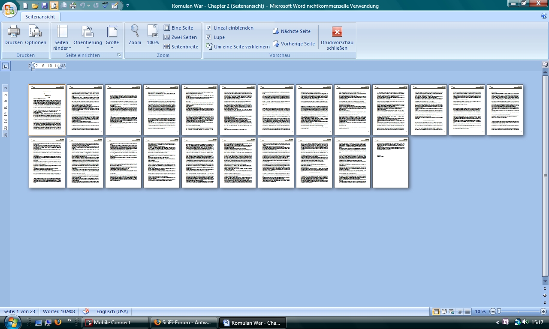Select the first page thumbnail
This screenshot has width=549, height=329.
pos(47,110)
